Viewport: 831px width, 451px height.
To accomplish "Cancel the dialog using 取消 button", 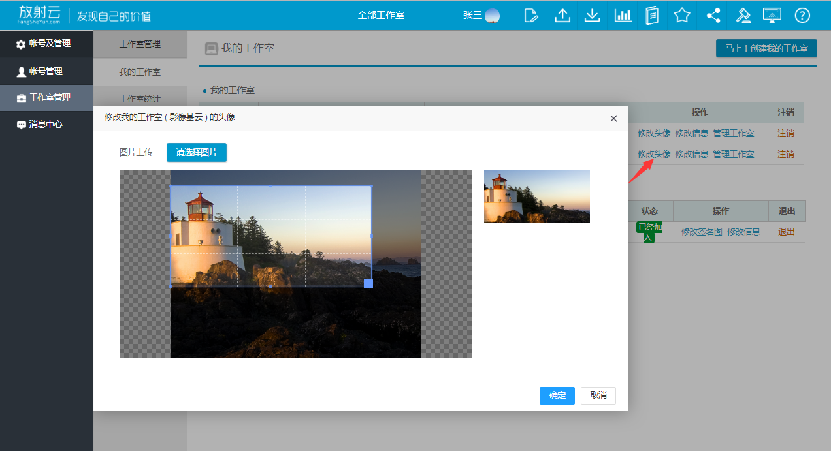I will [598, 396].
